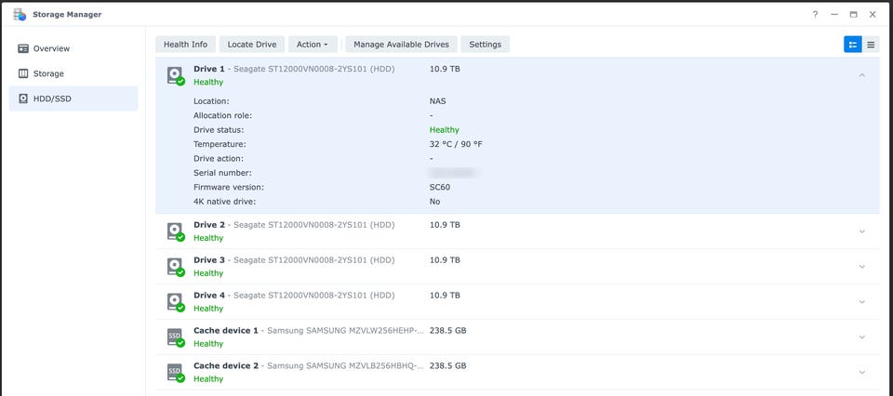Click the Cache device 1 SSD icon

(x=176, y=337)
